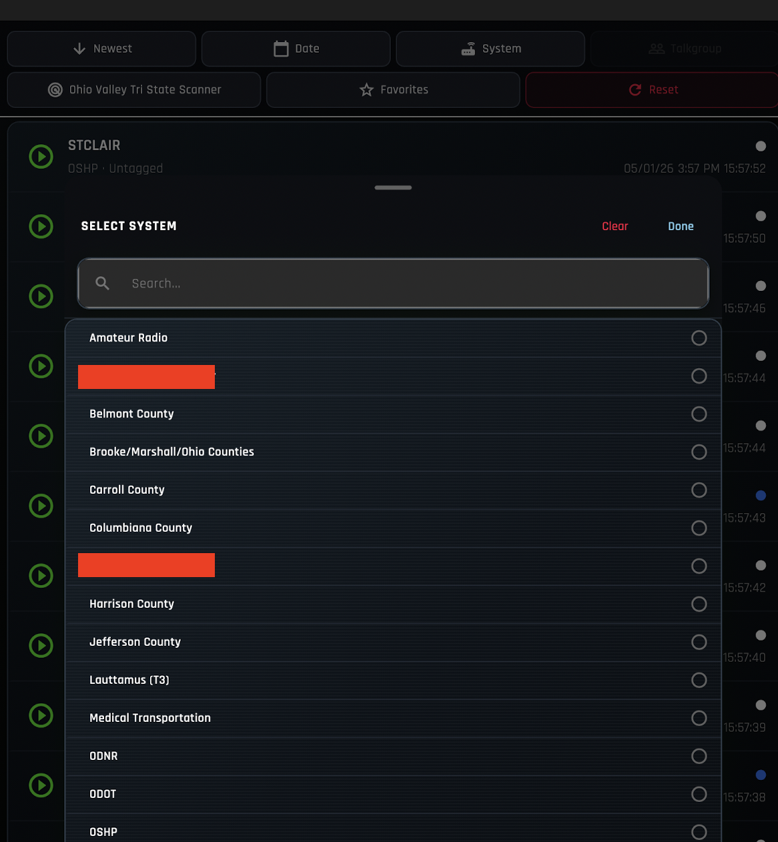778x842 pixels.
Task: Click the STCLAIR talkgroup title
Action: coord(94,145)
